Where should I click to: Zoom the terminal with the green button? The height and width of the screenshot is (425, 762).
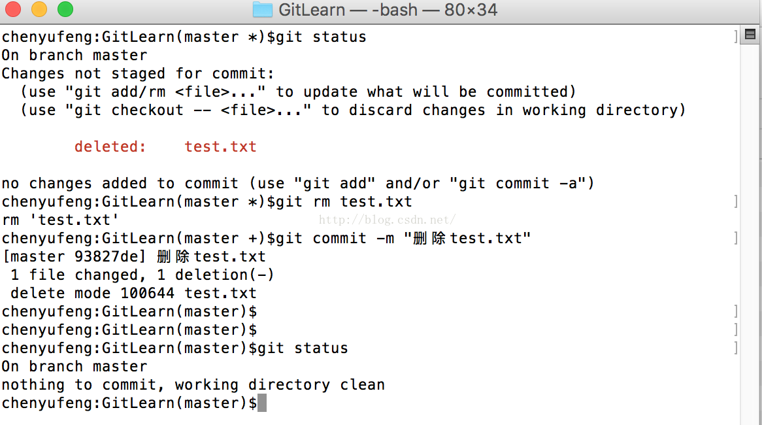click(x=65, y=9)
